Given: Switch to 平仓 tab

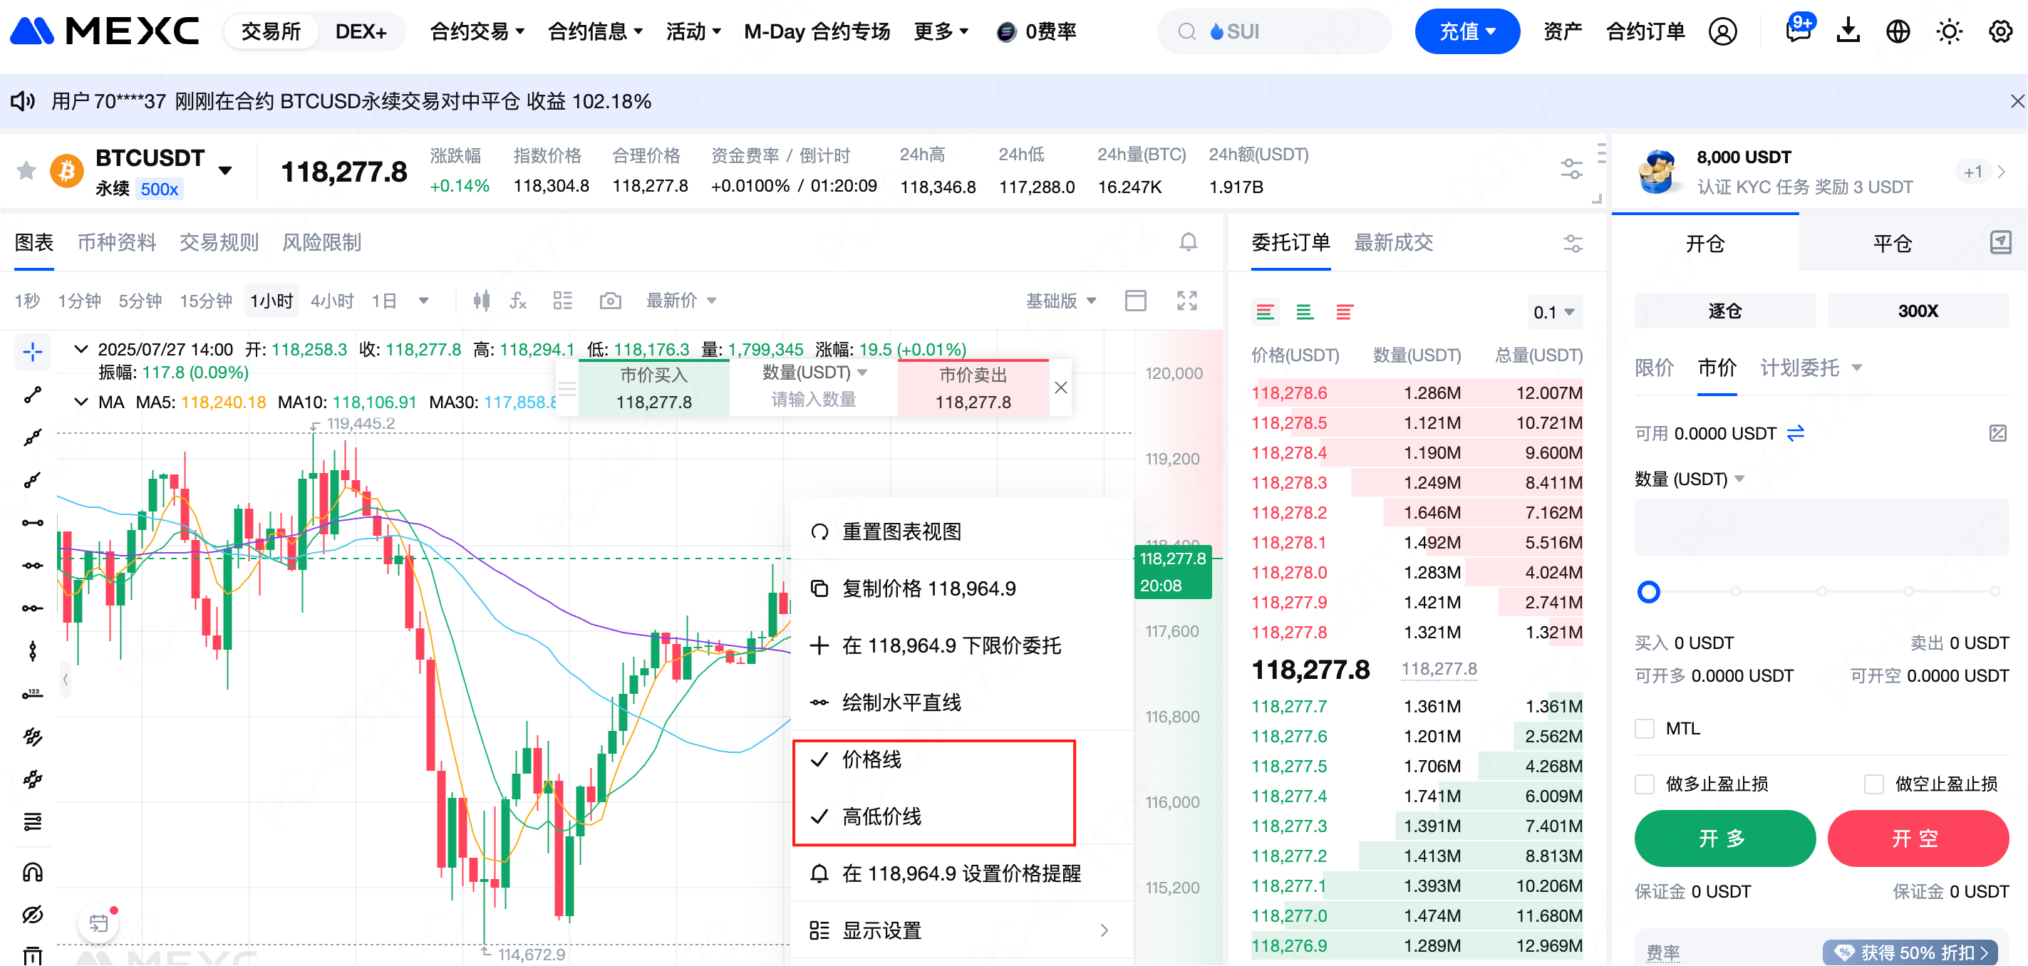Looking at the screenshot, I should [1892, 243].
